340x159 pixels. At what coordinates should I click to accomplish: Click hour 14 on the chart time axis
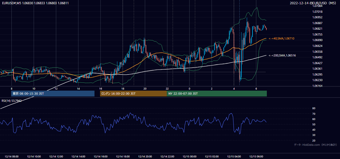coord(78,89)
